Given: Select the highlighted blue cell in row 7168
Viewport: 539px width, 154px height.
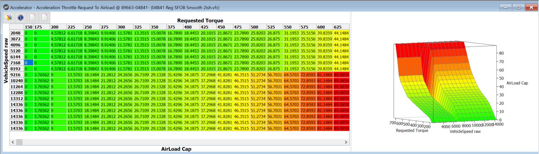Looking at the screenshot, I should pos(29,62).
